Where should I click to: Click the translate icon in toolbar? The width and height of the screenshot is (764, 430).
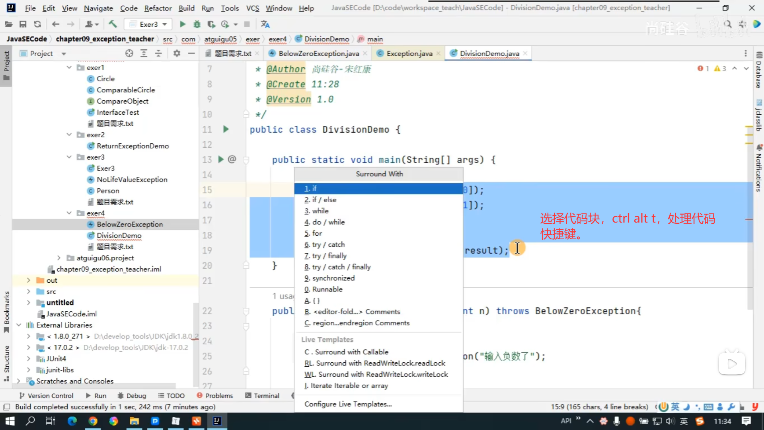pyautogui.click(x=265, y=24)
